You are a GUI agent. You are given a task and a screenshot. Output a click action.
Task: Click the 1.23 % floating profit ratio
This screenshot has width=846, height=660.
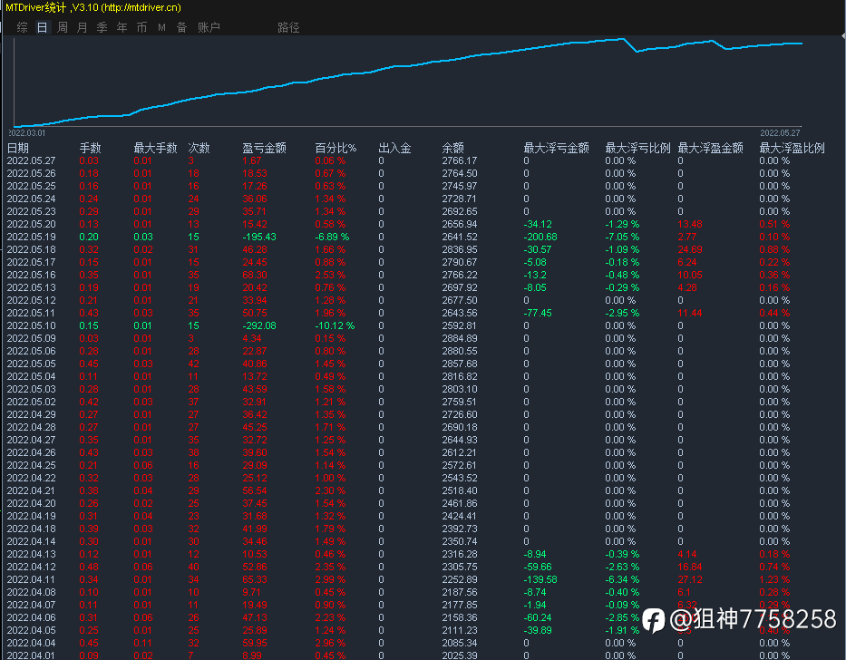tap(774, 579)
